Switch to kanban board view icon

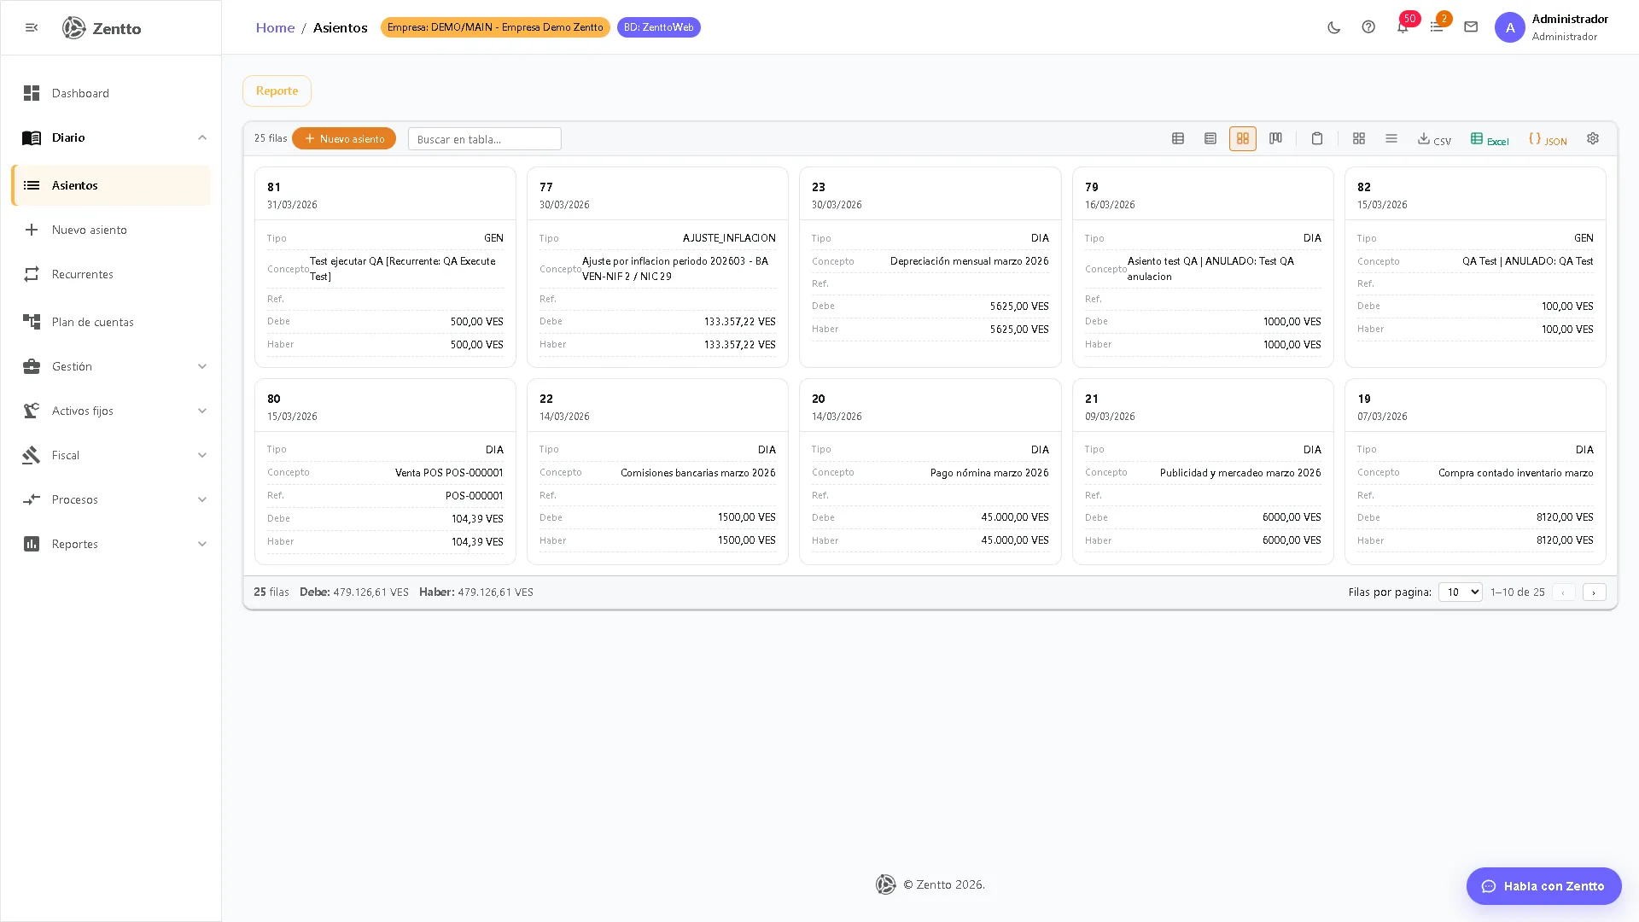tap(1275, 138)
